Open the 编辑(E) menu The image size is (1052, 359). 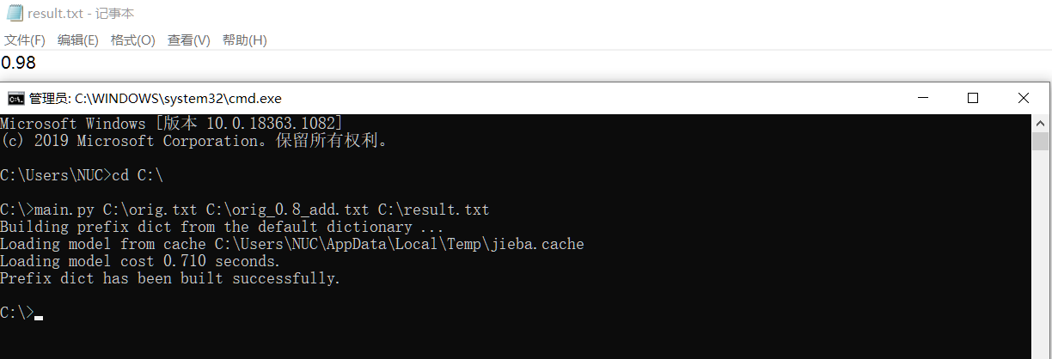point(77,40)
